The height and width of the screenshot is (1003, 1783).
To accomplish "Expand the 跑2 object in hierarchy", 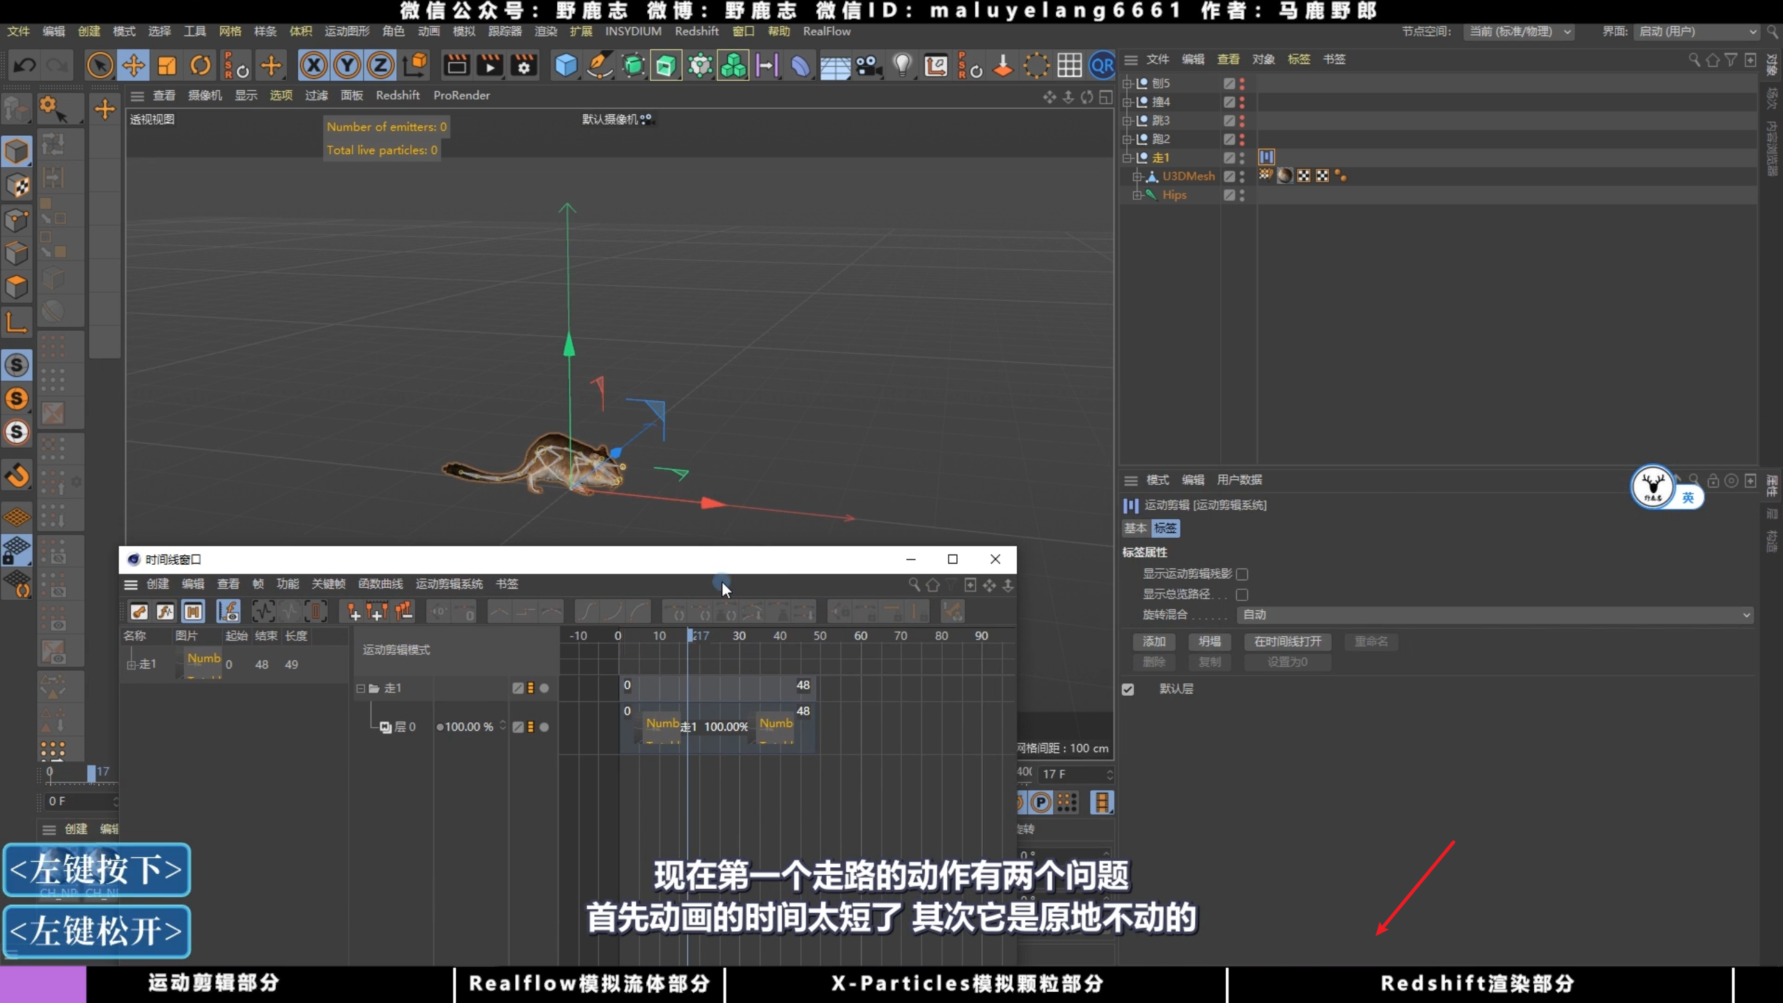I will point(1127,139).
